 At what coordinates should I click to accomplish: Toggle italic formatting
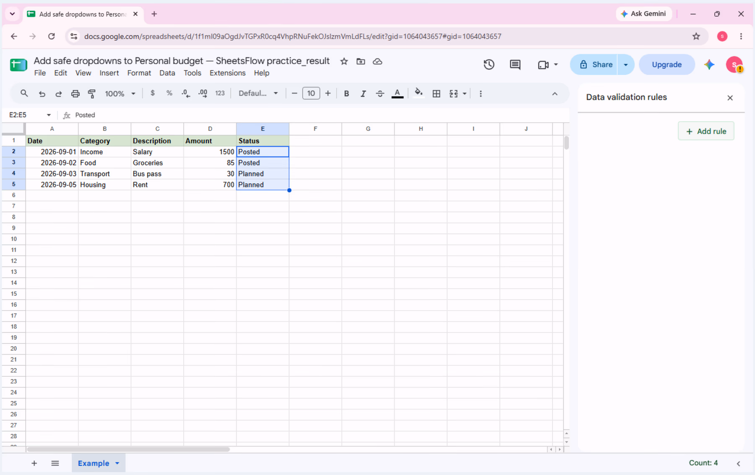(363, 94)
